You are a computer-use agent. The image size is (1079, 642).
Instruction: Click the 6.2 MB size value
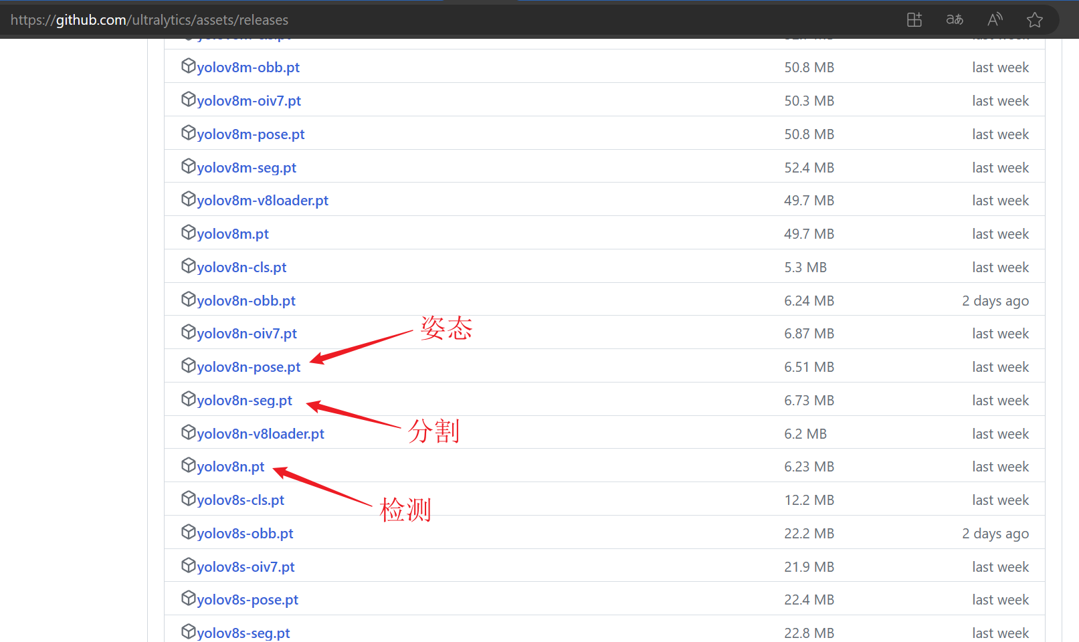[x=805, y=434]
